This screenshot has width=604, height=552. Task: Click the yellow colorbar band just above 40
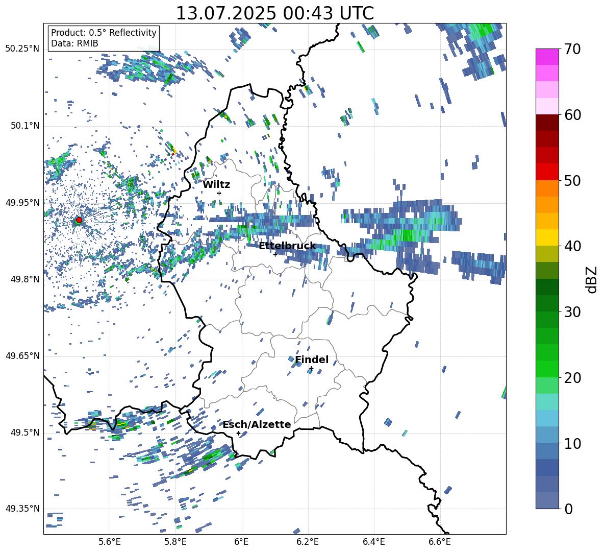pos(547,237)
